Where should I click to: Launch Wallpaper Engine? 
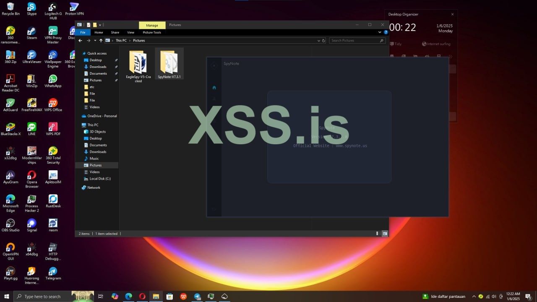pos(53,59)
